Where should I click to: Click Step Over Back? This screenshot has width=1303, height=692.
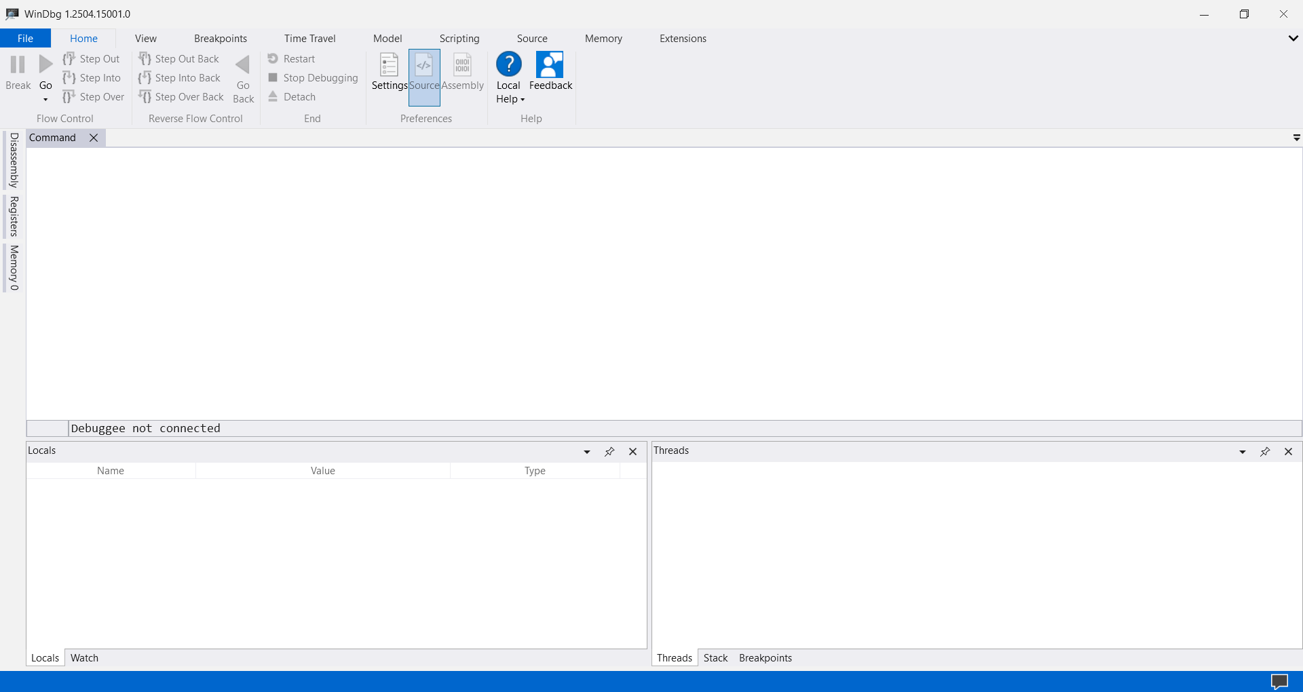pyautogui.click(x=181, y=97)
